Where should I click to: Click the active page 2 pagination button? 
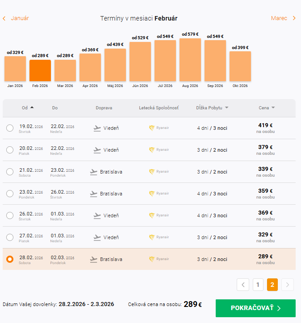pyautogui.click(x=272, y=284)
